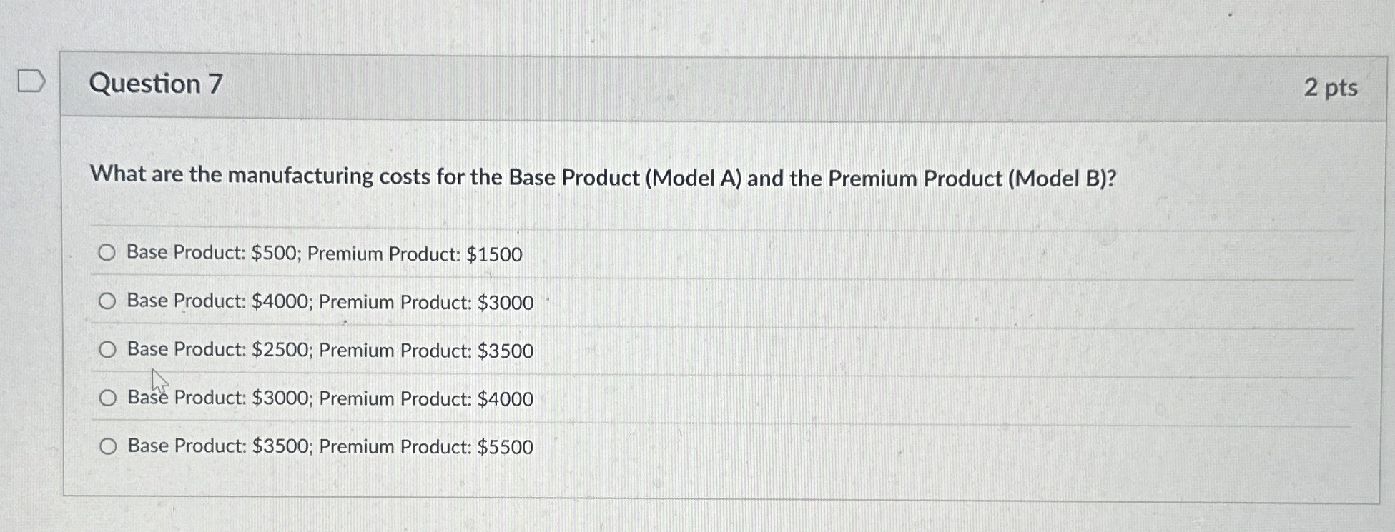The height and width of the screenshot is (532, 1395).
Task: Choose the Base Product $3500 Premium $5500 answer
Action: click(x=109, y=446)
